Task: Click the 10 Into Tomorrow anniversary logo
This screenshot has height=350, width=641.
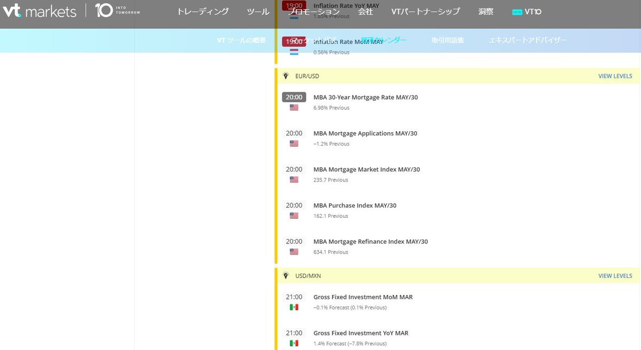Action: point(118,10)
